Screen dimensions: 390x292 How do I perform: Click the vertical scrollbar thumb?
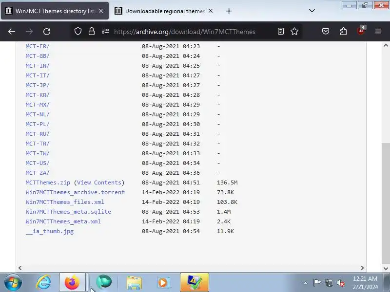[x=386, y=203]
